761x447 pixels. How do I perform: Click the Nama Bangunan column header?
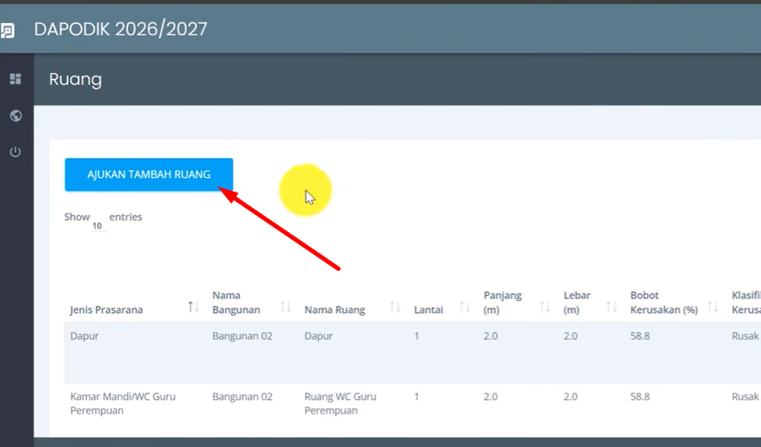[x=236, y=303]
